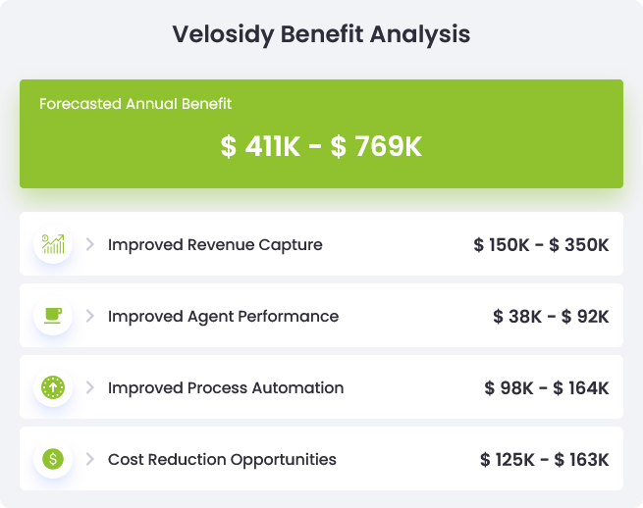Click the dollar sign cost icon
The width and height of the screenshot is (643, 508).
(53, 459)
